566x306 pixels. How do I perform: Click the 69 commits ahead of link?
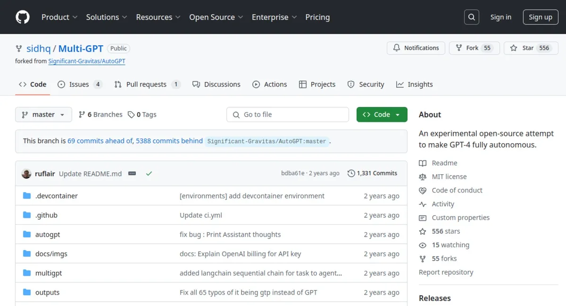point(100,141)
